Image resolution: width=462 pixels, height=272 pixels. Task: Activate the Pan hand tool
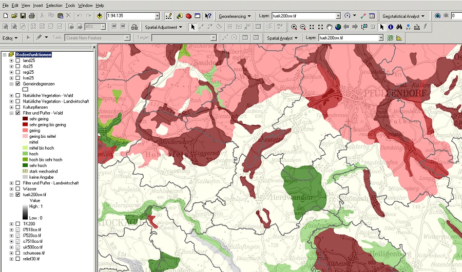click(329, 27)
